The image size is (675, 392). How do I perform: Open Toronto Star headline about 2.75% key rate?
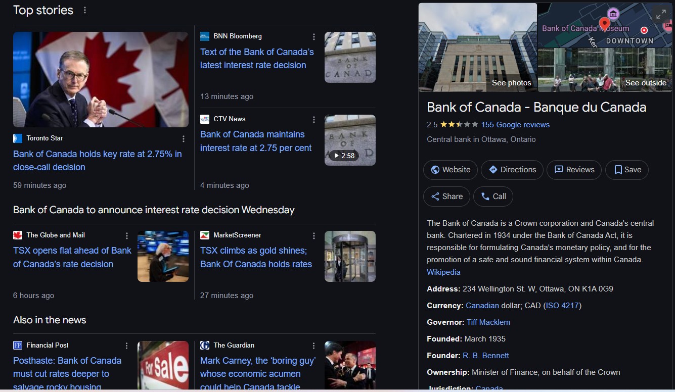coord(98,161)
